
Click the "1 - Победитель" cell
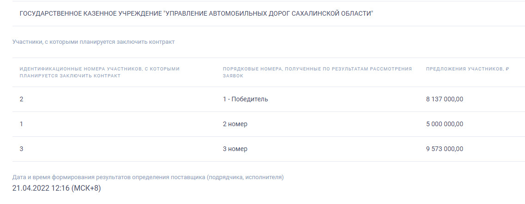click(245, 99)
